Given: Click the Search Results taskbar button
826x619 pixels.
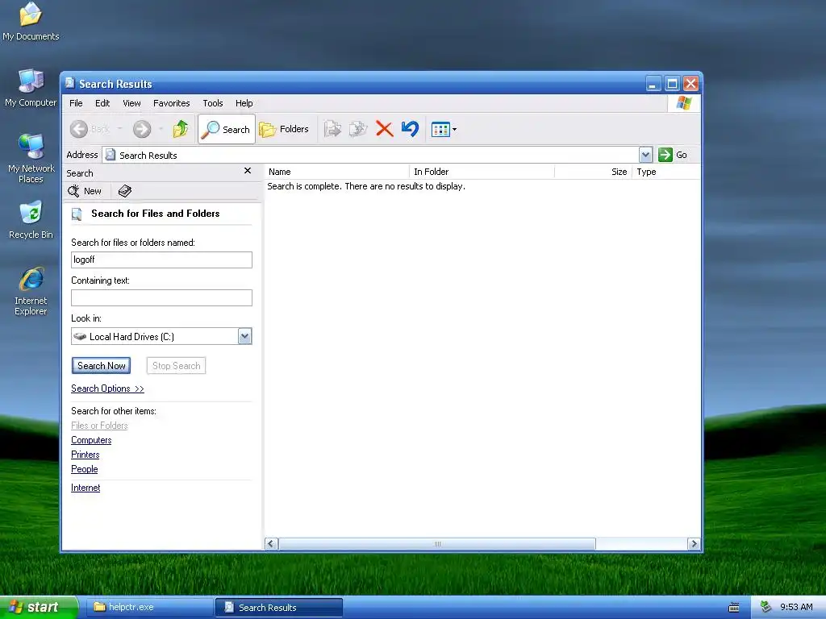Looking at the screenshot, I should coord(279,608).
